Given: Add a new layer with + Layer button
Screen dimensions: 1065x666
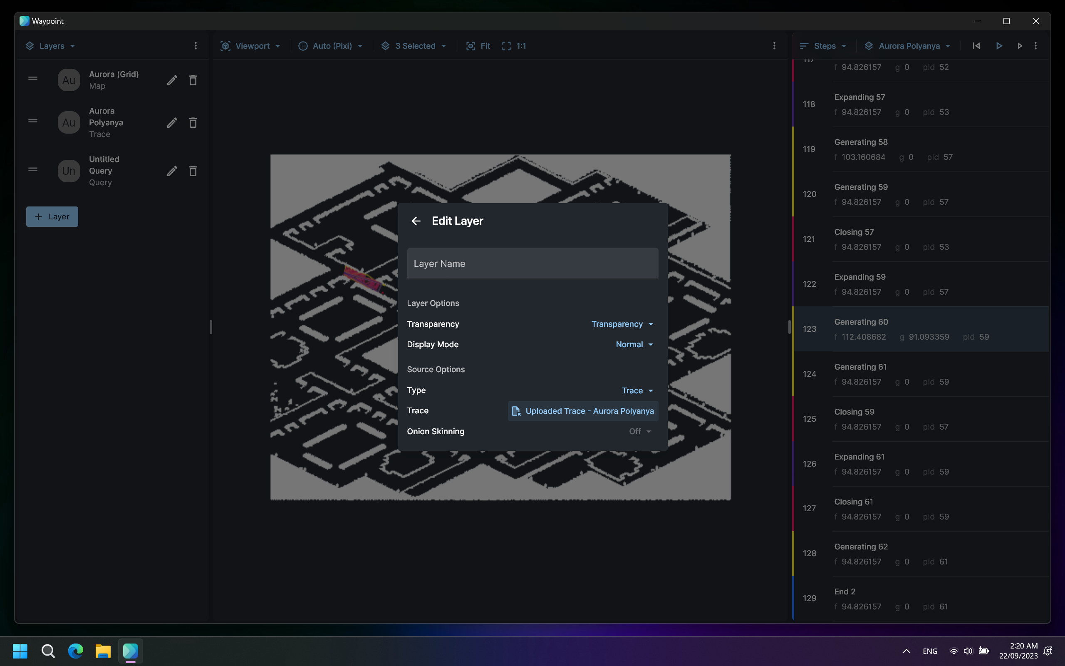Looking at the screenshot, I should pyautogui.click(x=52, y=217).
